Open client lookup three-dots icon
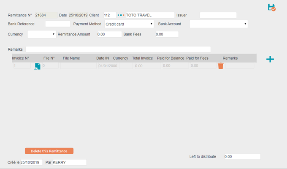 121,15
